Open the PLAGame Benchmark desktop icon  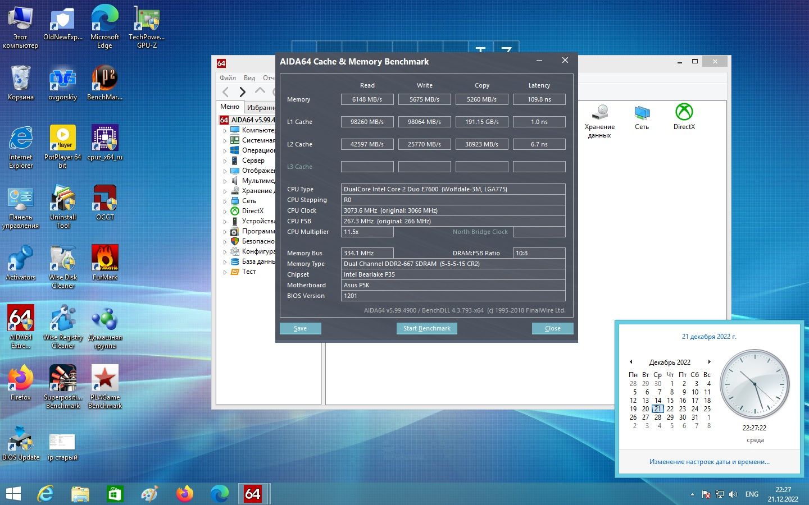tap(105, 387)
